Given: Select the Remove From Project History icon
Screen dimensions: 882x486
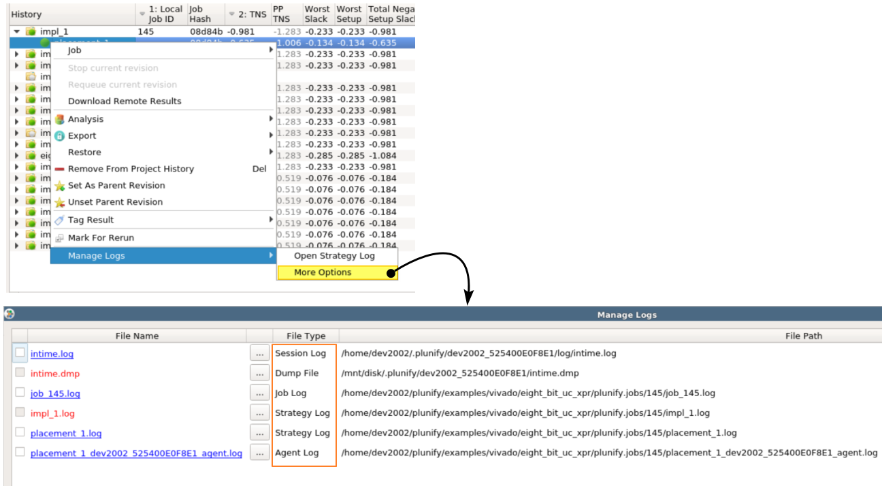Looking at the screenshot, I should coord(59,168).
